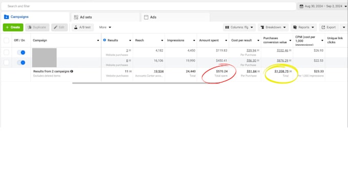Click the $119.83 amount spent cell
This screenshot has height=196, width=348.
pyautogui.click(x=222, y=51)
